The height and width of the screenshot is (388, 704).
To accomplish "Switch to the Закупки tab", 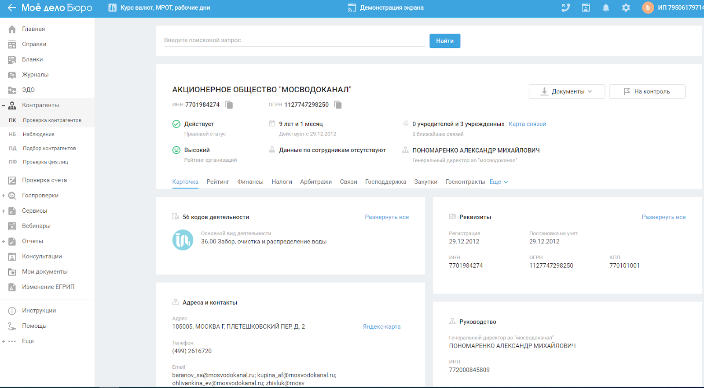I will pyautogui.click(x=425, y=182).
